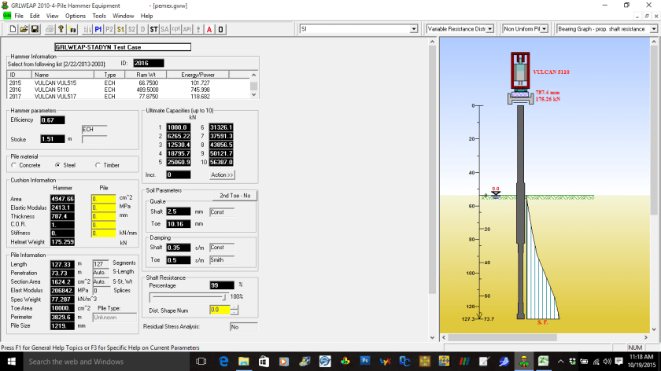Select the Steel pile material option
The width and height of the screenshot is (661, 371).
pyautogui.click(x=57, y=165)
